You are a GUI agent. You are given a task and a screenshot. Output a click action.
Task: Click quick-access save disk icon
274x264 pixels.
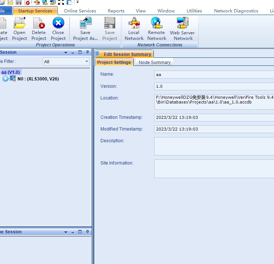tap(19, 2)
